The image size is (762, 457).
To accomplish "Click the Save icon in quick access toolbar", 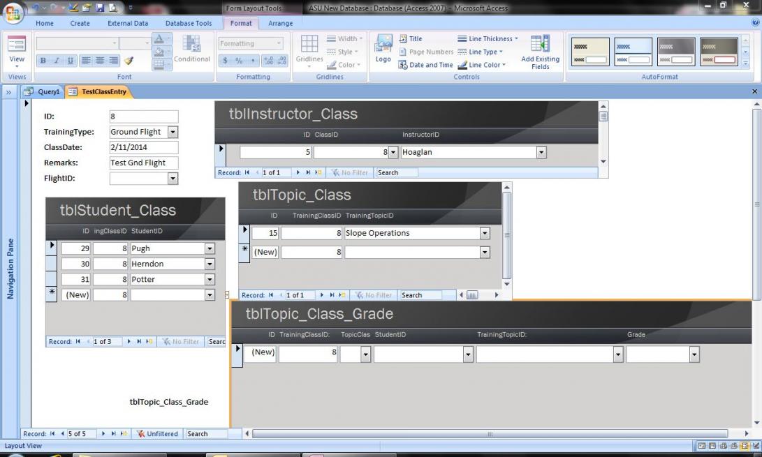I will point(100,8).
